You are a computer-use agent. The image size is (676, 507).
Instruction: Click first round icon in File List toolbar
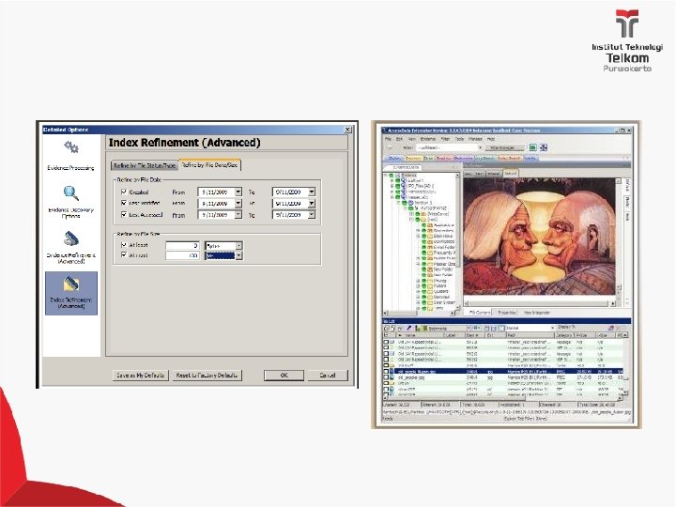pos(386,328)
